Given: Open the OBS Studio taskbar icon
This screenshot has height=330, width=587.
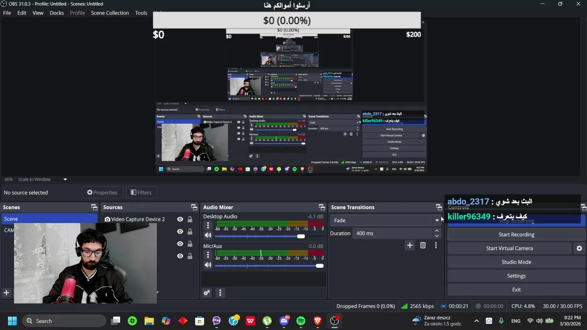Looking at the screenshot, I should (x=334, y=321).
